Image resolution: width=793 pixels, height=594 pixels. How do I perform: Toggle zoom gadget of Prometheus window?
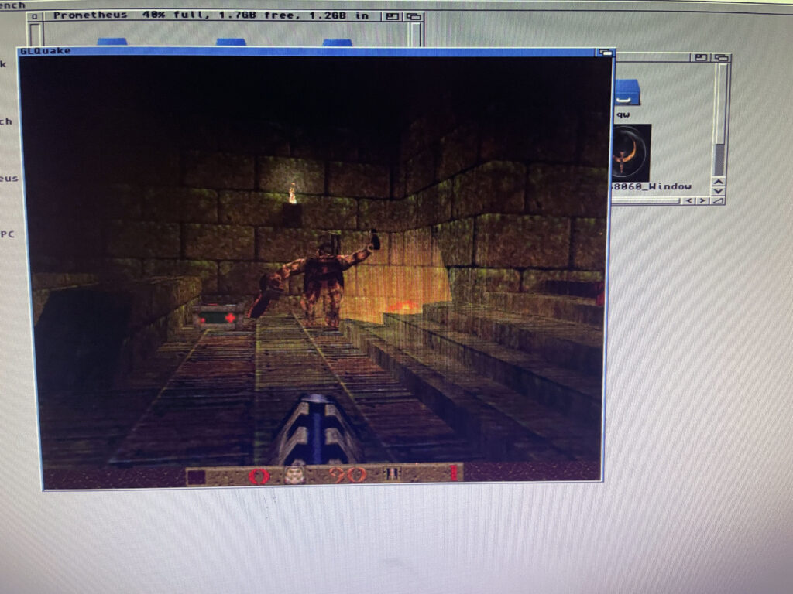tap(393, 15)
